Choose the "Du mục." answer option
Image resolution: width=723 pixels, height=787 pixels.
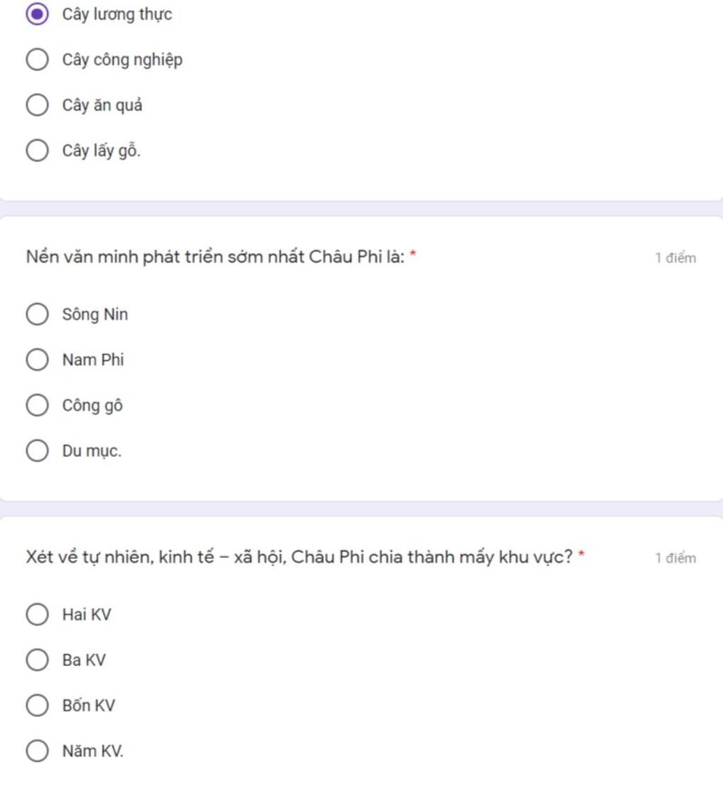[x=37, y=451]
